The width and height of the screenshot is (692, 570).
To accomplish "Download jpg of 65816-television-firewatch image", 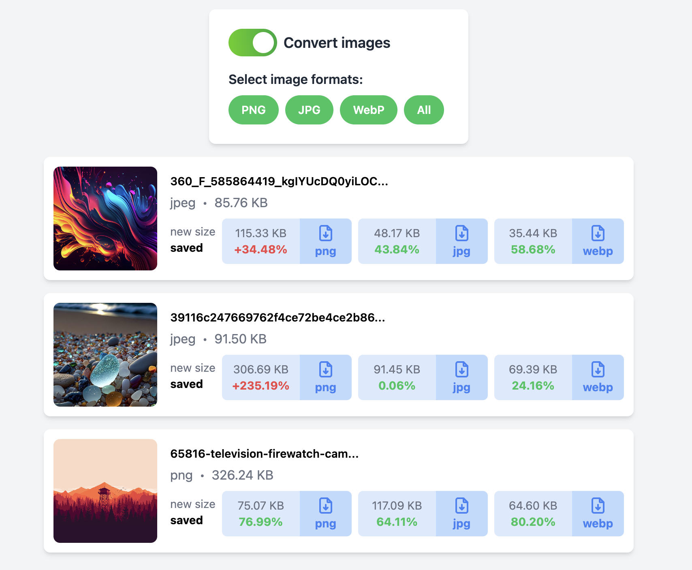I will pyautogui.click(x=462, y=514).
